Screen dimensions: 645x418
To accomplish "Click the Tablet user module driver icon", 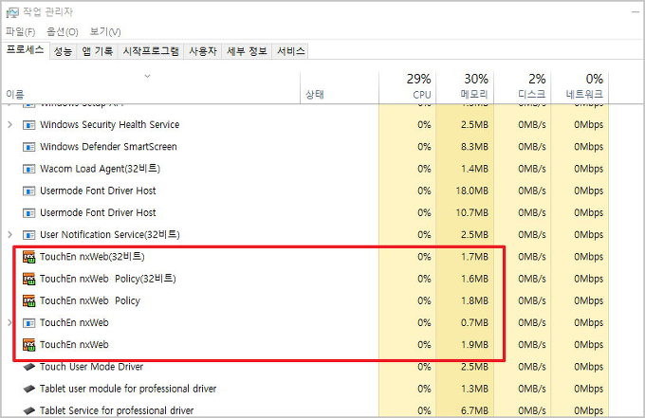I will pos(28,389).
